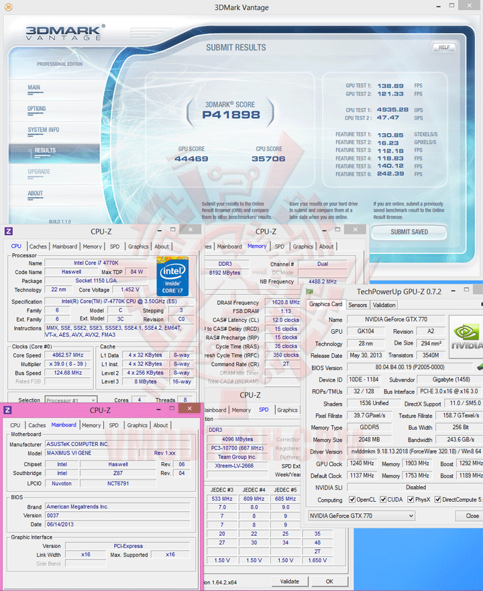
Task: Open UPGRADE in 3DMark sidebar
Action: click(x=39, y=172)
